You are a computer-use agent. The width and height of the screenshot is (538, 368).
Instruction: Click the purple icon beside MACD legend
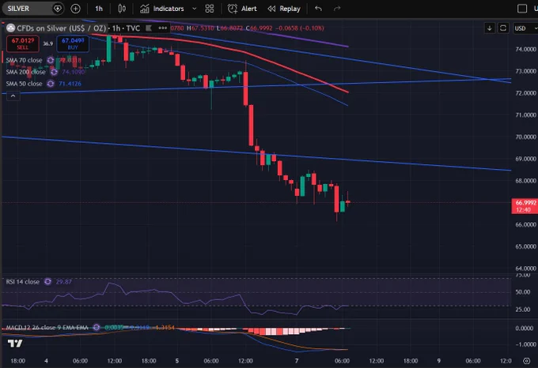point(97,328)
